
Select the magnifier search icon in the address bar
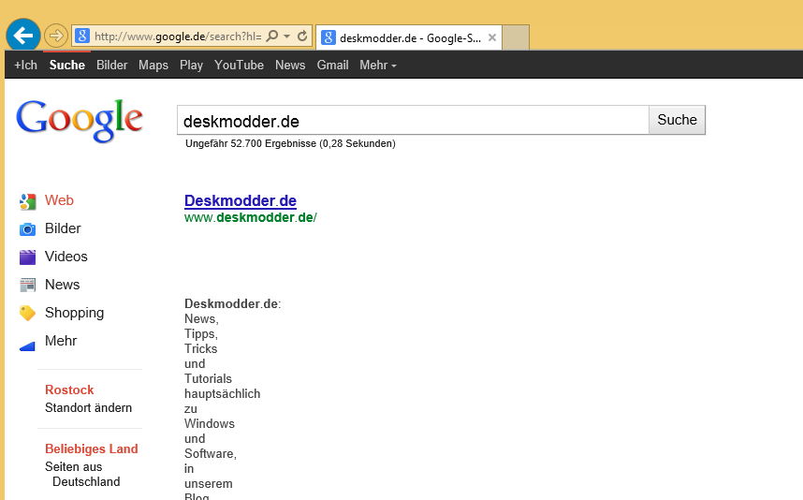pos(272,36)
